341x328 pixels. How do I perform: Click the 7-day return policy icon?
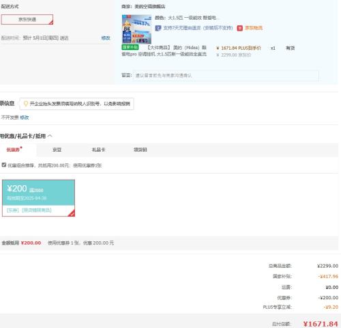158,28
